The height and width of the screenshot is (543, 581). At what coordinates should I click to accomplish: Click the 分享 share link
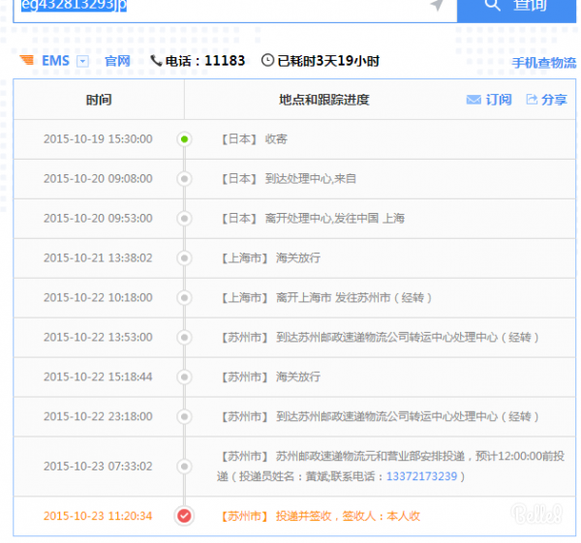point(554,100)
